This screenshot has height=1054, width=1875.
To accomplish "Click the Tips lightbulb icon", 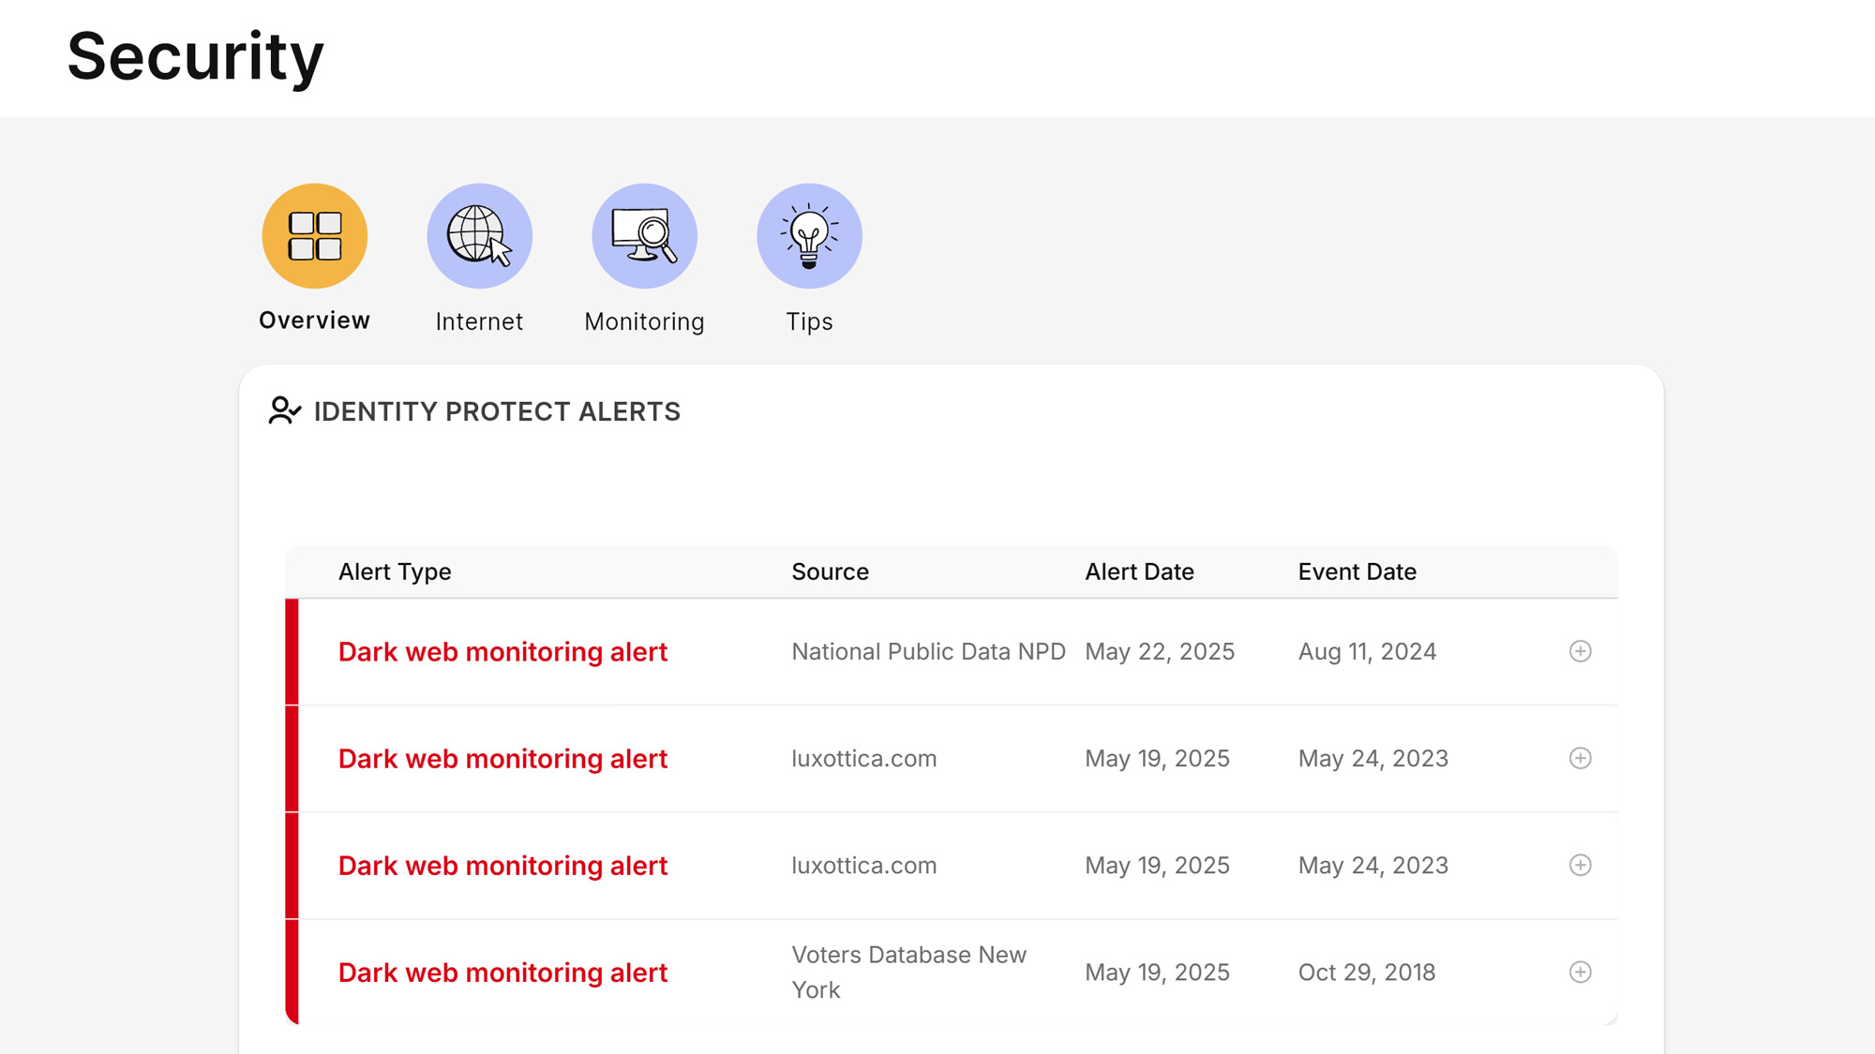I will pyautogui.click(x=809, y=236).
